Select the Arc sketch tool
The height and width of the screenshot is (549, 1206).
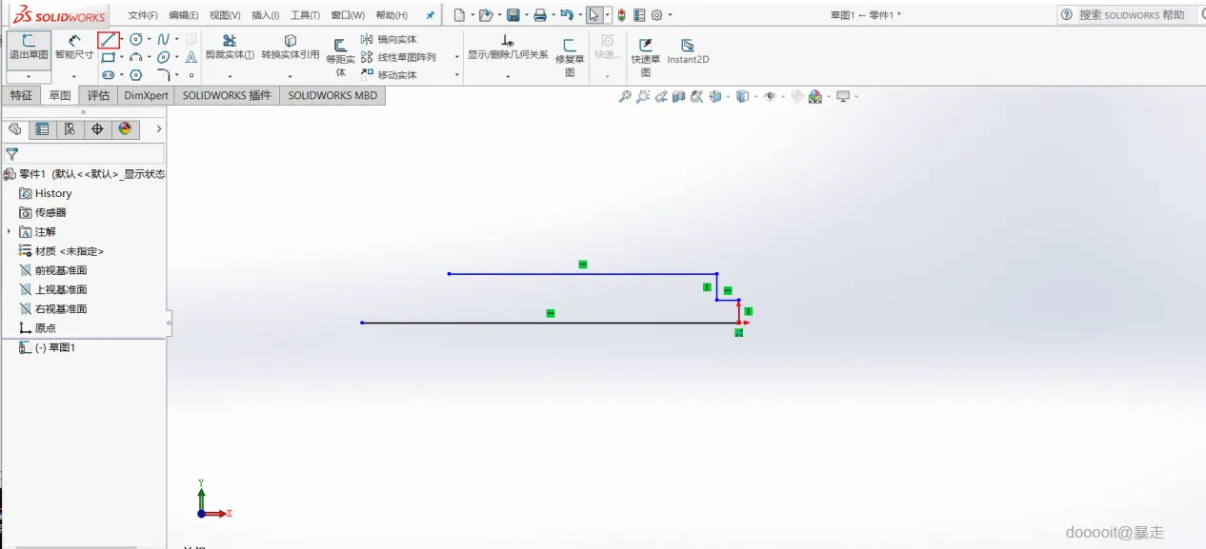tap(136, 57)
